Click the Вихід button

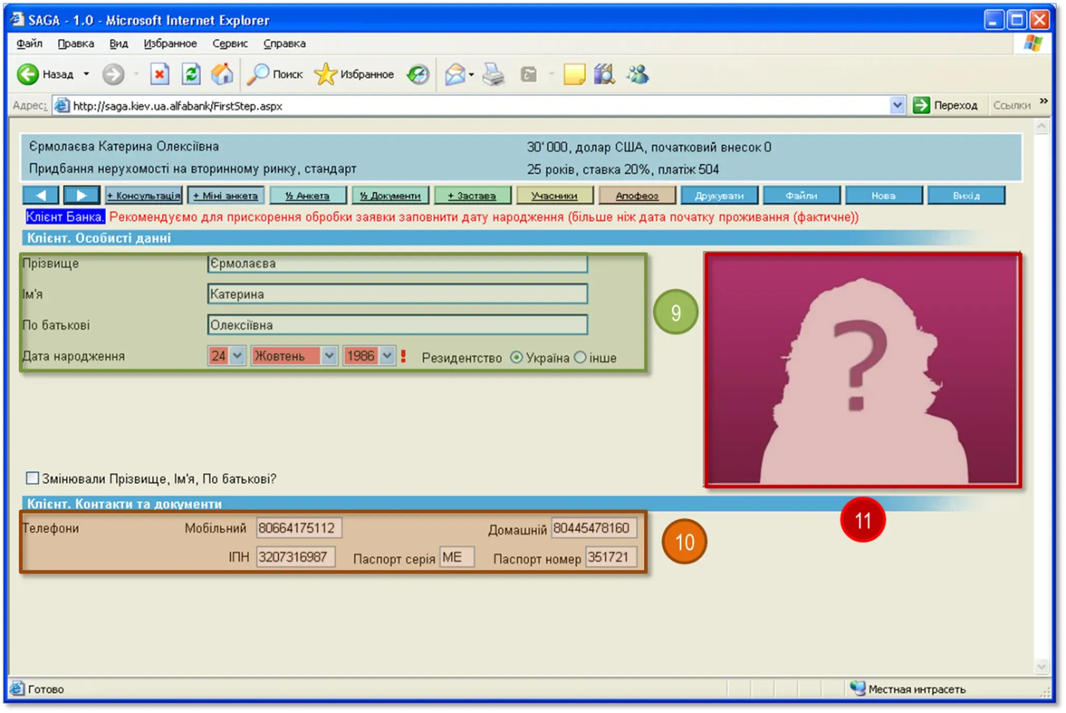(x=966, y=196)
